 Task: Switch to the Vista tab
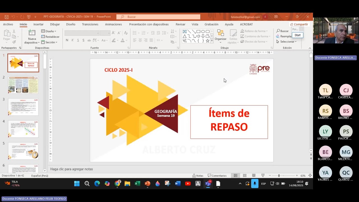pos(195,24)
